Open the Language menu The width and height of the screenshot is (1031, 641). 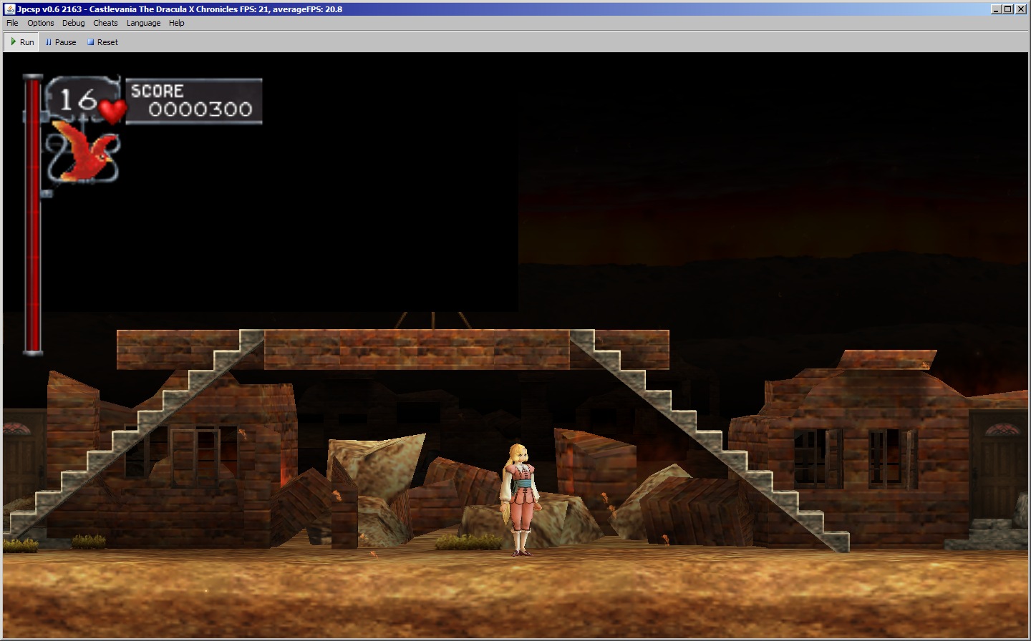143,23
